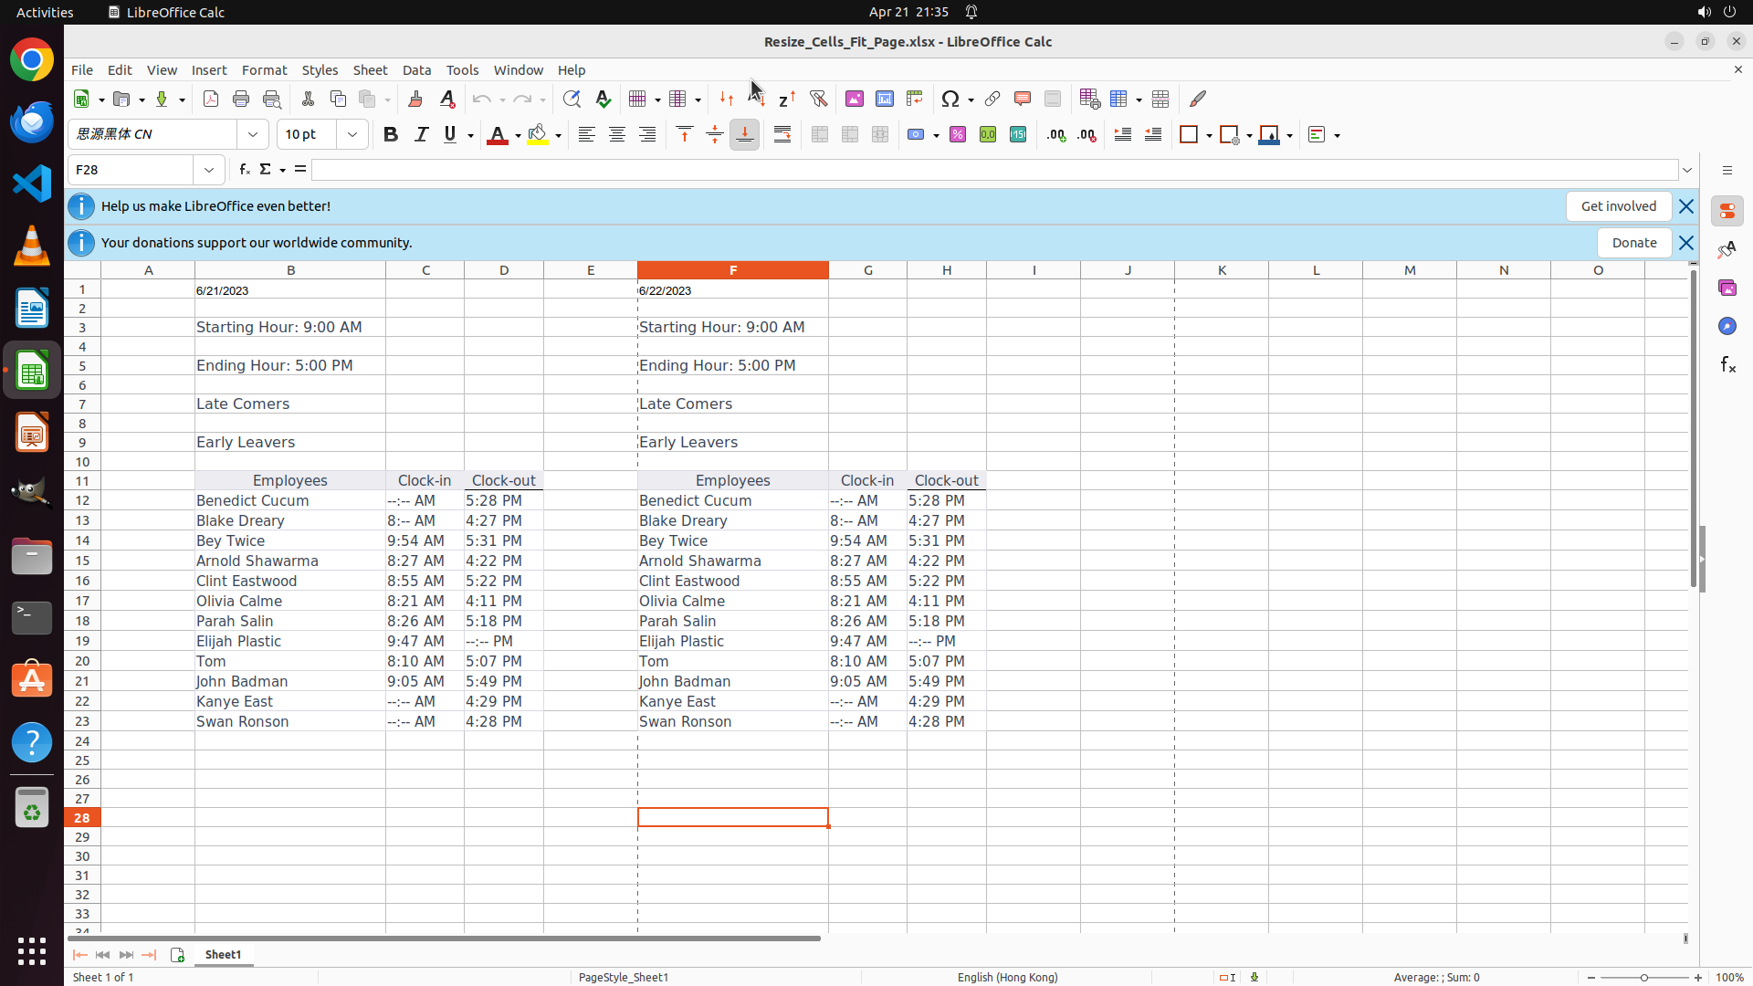Toggle Wrap Text button
The width and height of the screenshot is (1753, 986).
[x=782, y=134]
